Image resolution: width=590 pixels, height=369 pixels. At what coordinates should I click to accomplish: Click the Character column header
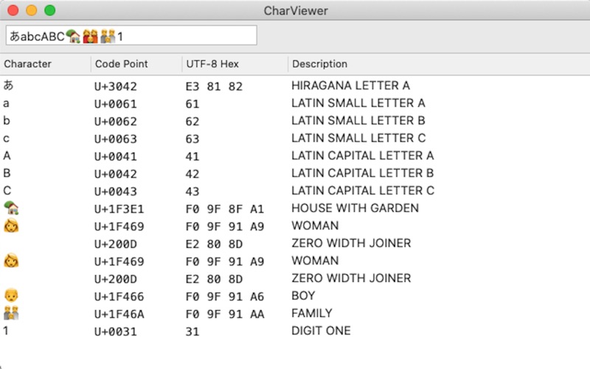45,64
